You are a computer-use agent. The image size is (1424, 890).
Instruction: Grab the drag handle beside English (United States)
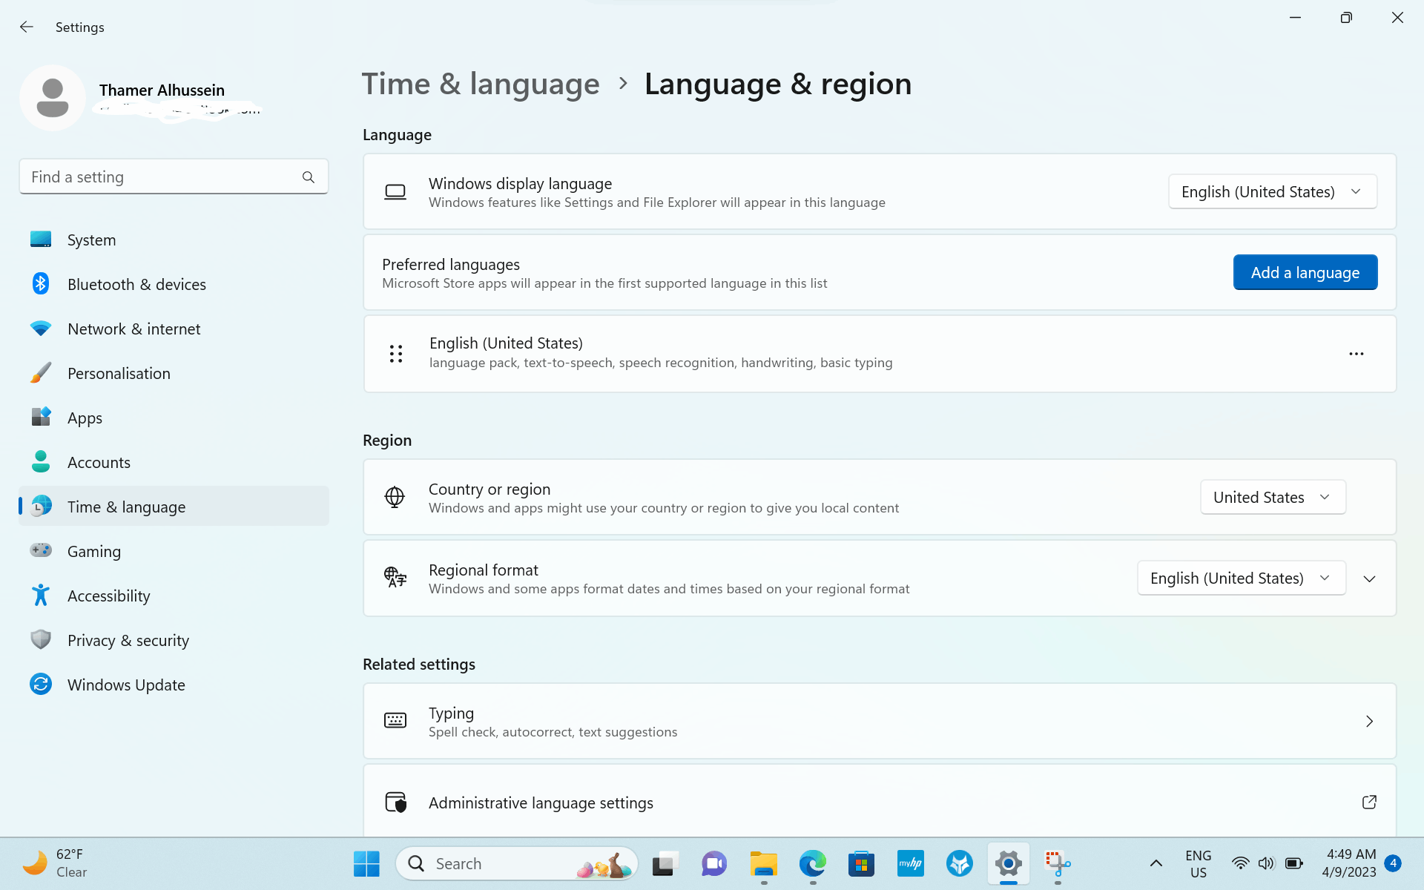[396, 354]
